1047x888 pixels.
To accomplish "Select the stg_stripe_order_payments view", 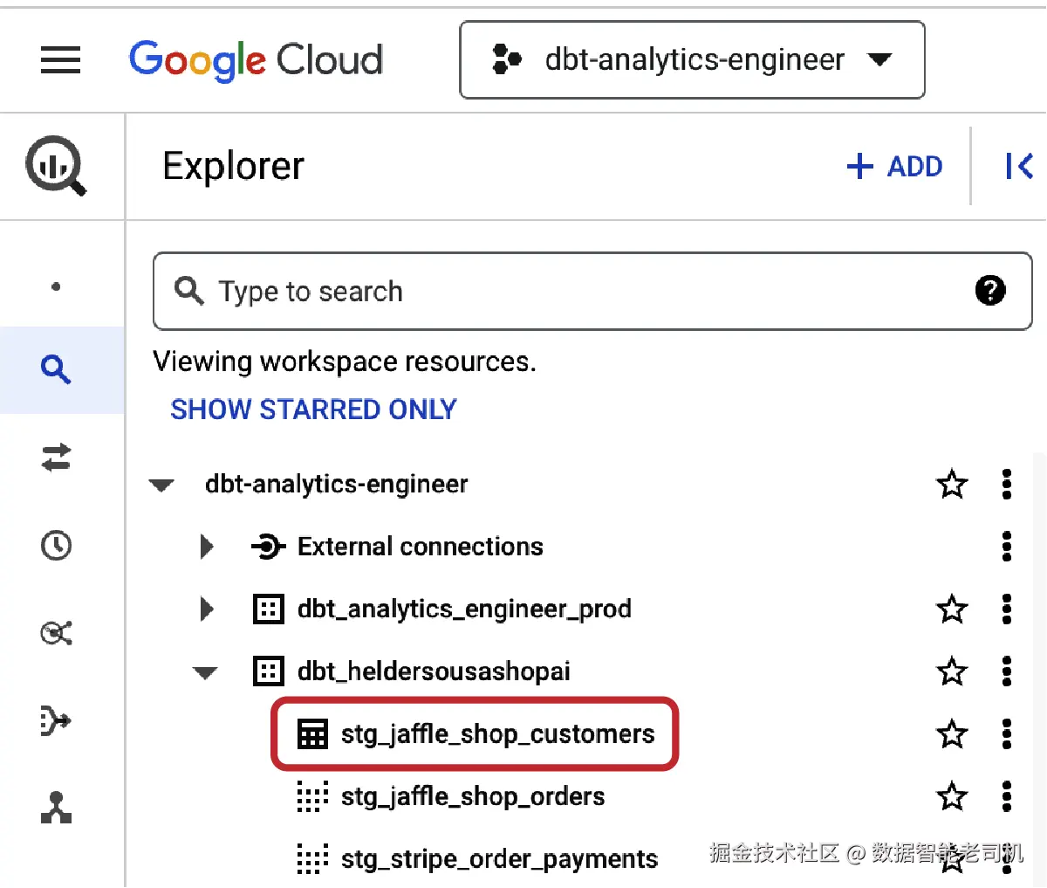I will pyautogui.click(x=499, y=859).
